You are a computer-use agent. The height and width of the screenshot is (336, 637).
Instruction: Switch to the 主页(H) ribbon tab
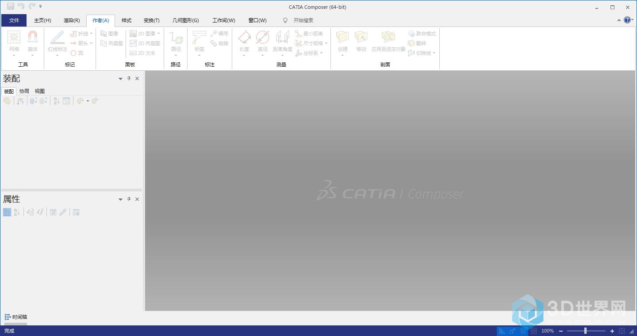(42, 20)
